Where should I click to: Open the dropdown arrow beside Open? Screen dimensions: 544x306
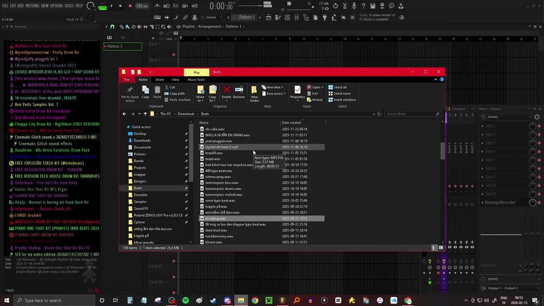point(323,88)
